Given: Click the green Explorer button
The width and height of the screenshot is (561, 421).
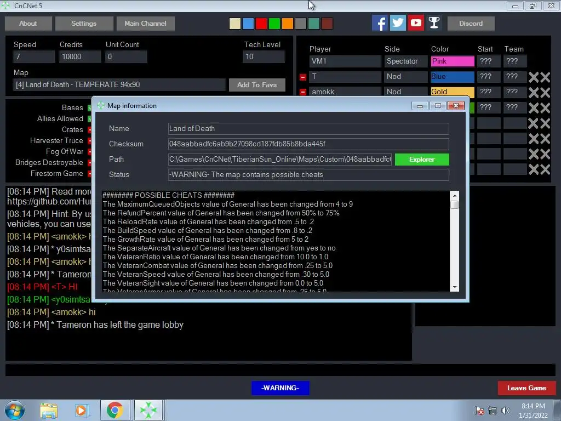Looking at the screenshot, I should coord(422,160).
